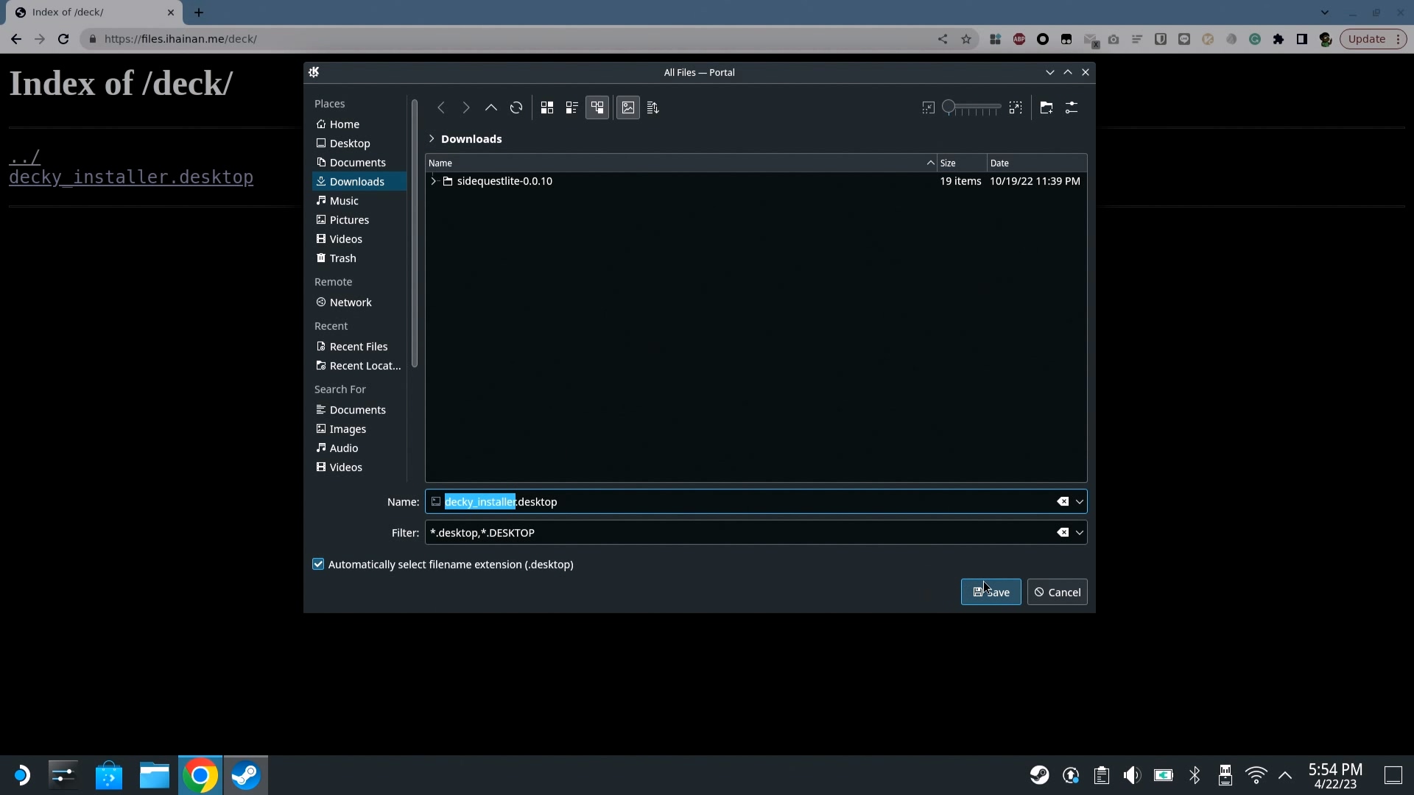Toggle detailed tree view mode

(597, 107)
